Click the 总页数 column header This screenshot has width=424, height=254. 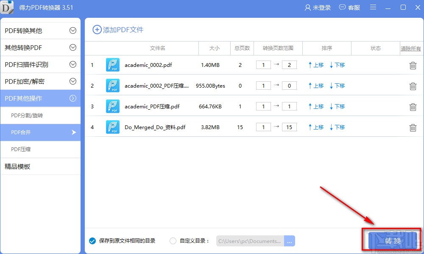[242, 48]
